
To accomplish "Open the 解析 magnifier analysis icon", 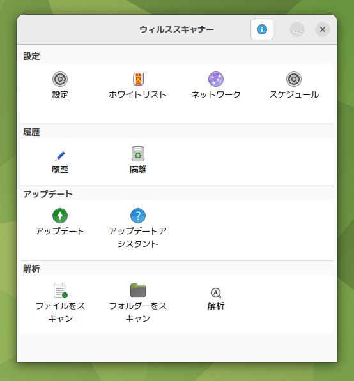I will [x=216, y=293].
